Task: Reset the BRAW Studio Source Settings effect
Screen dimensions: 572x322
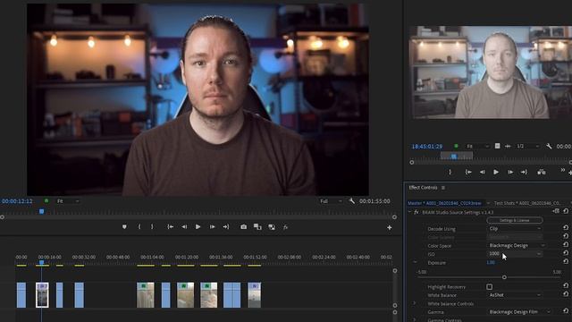Action: click(566, 211)
